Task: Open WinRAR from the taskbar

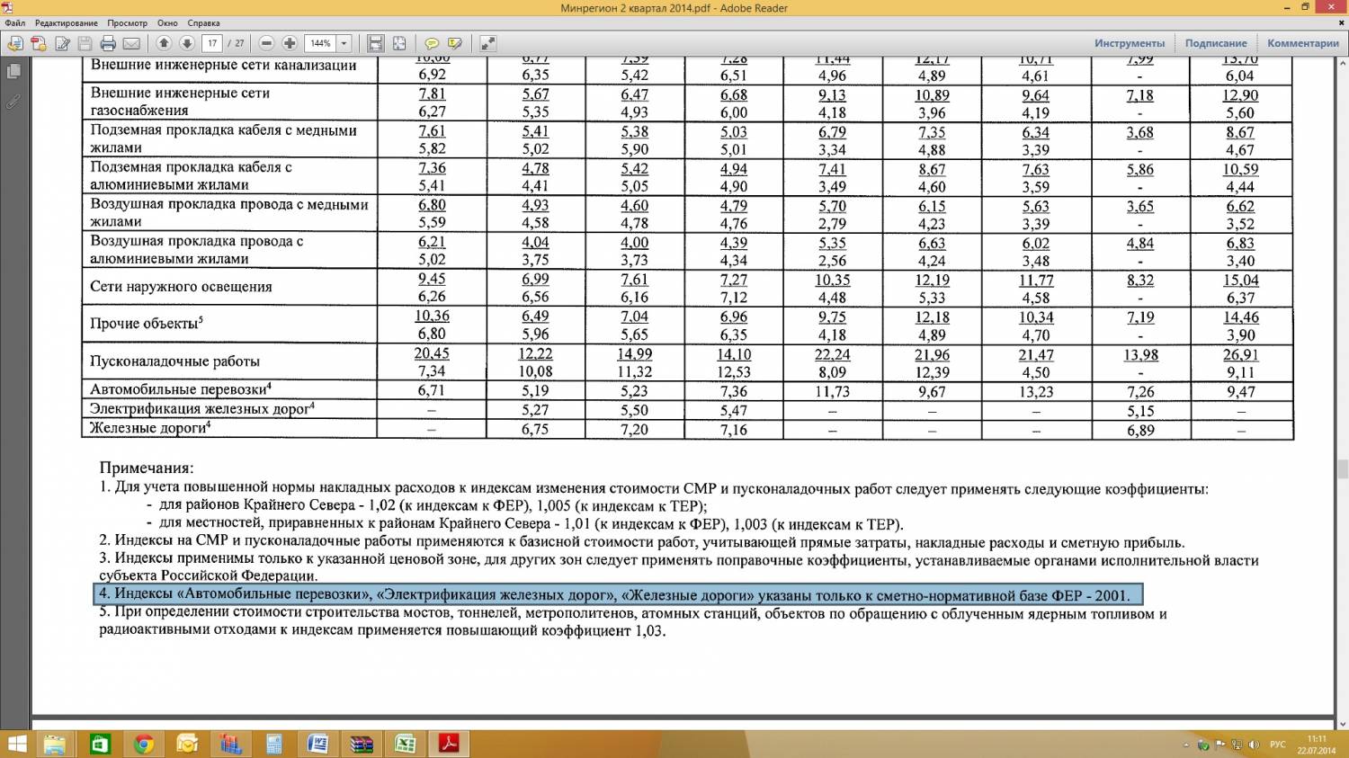Action: click(362, 744)
